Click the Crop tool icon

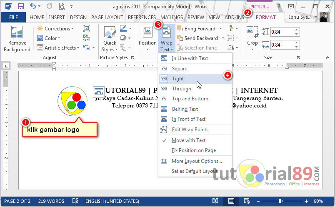click(x=252, y=32)
